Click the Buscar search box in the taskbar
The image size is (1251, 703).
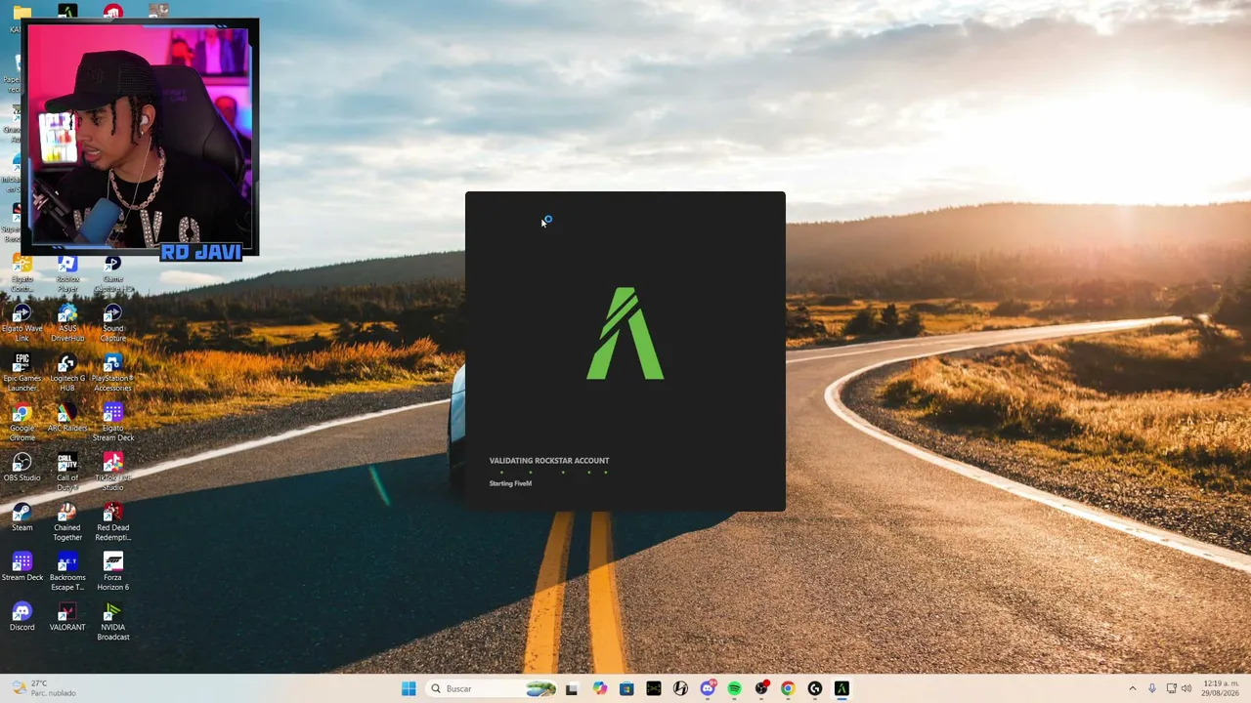tap(493, 688)
